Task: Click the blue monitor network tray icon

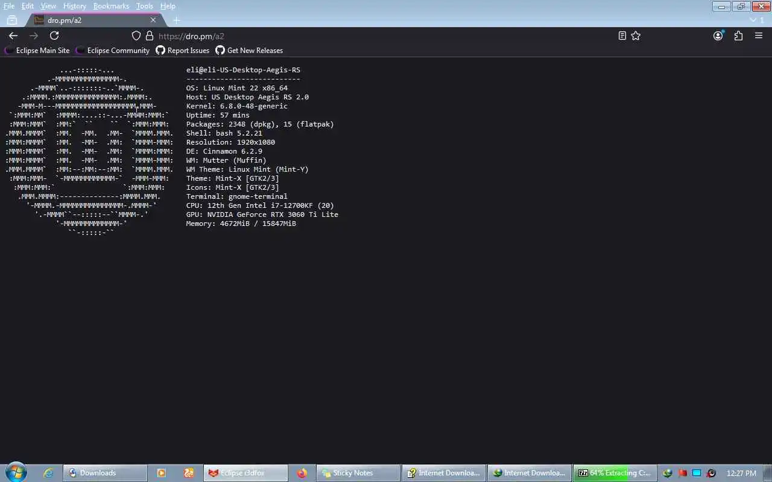Action: pyautogui.click(x=697, y=473)
